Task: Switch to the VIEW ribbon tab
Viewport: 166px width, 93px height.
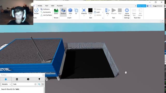Action: pos(52,6)
